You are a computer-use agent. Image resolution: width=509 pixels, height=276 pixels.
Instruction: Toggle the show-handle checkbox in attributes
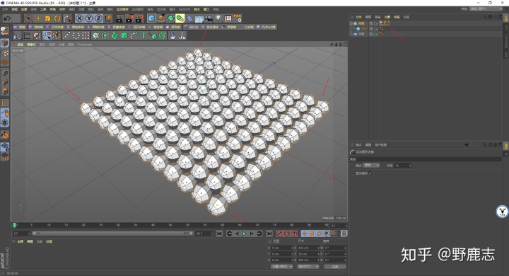(x=370, y=173)
